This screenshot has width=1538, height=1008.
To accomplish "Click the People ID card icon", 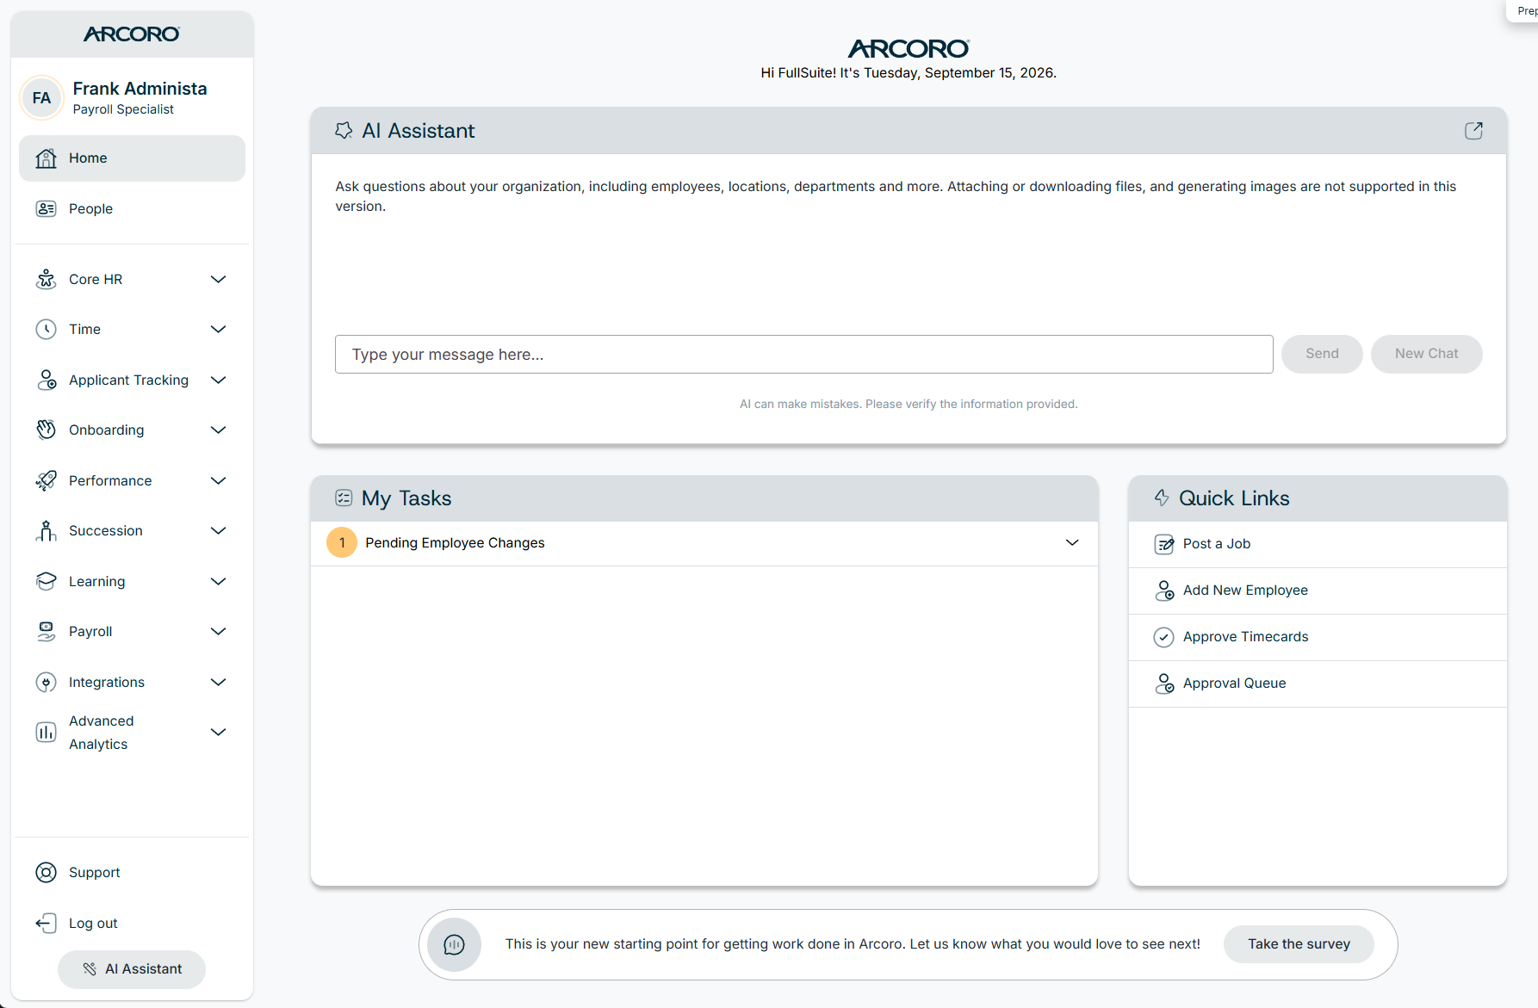I will (46, 209).
